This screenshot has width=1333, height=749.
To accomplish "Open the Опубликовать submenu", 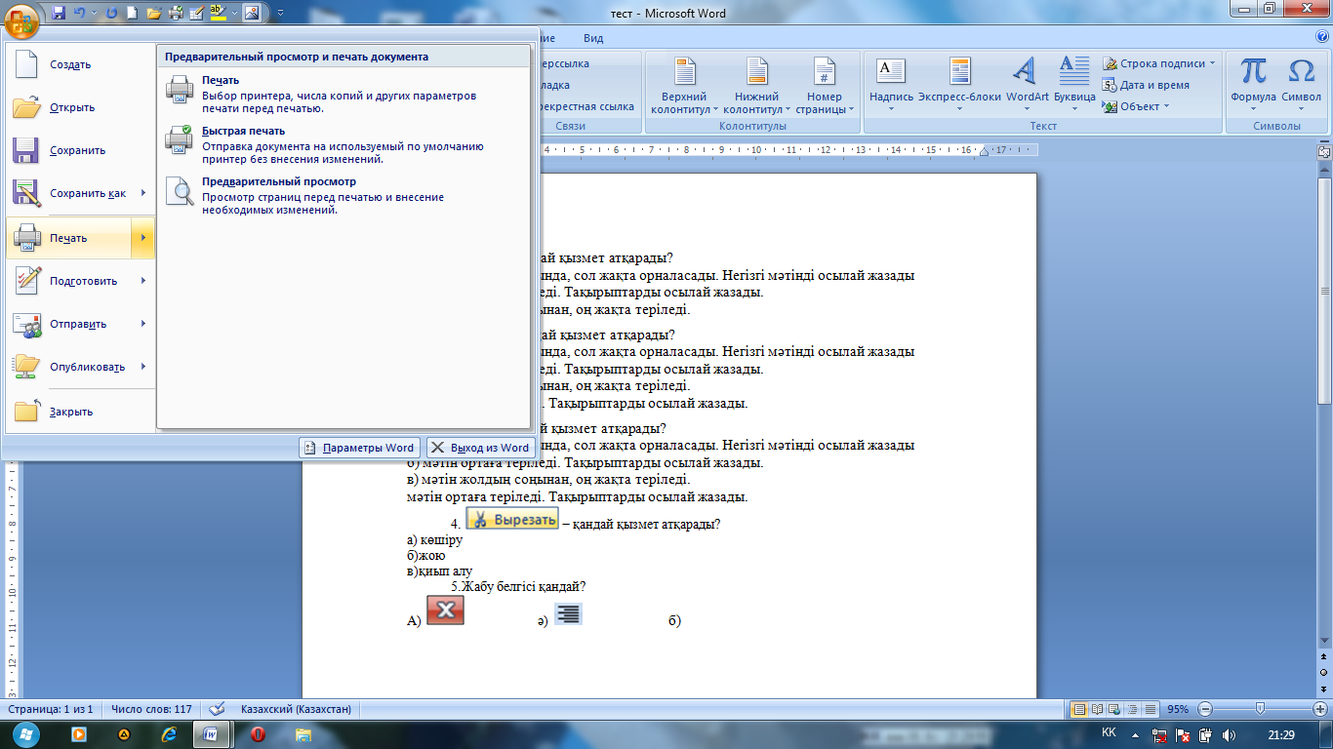I will 80,367.
